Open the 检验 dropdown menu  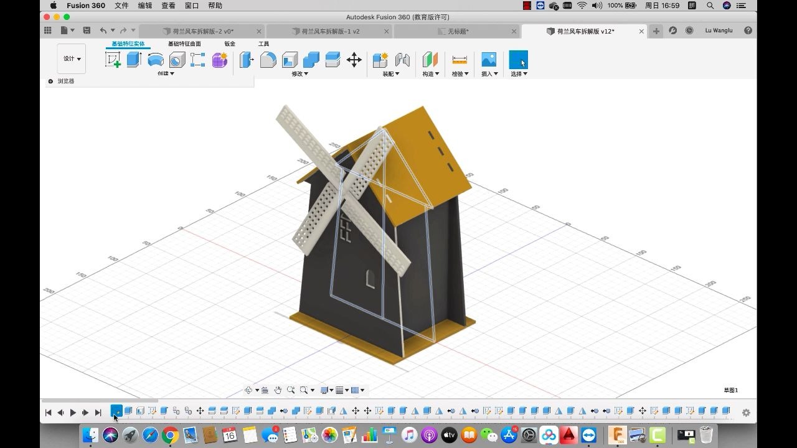[x=460, y=73]
